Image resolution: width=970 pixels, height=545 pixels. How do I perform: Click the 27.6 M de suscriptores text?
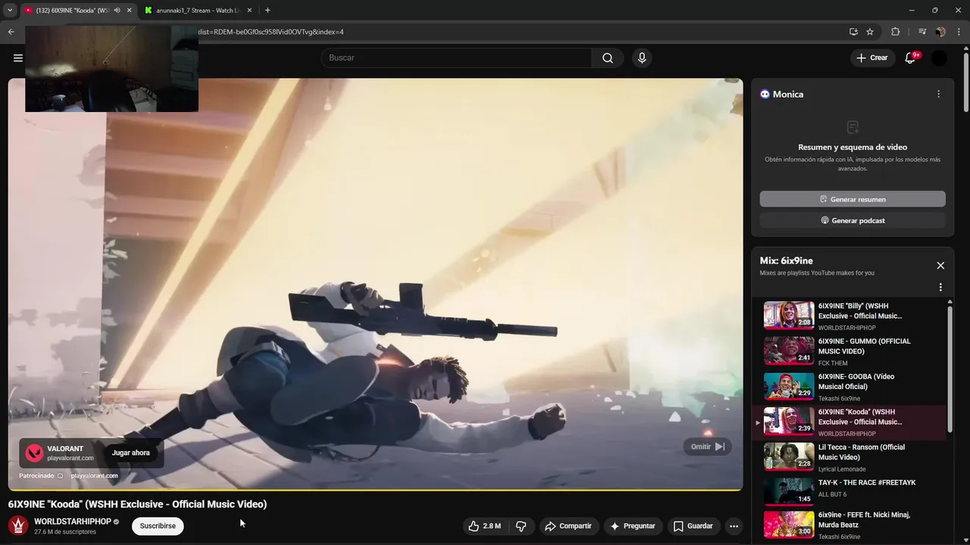click(65, 532)
